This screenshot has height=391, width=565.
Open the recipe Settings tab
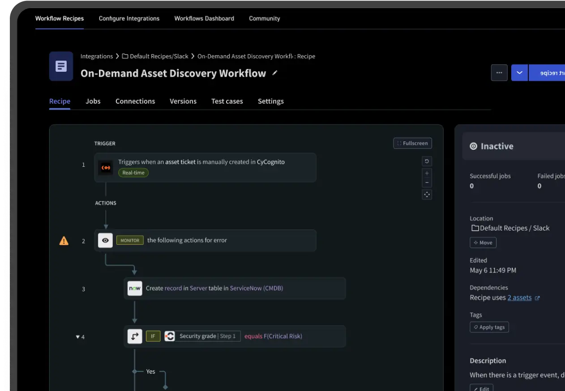coord(271,101)
